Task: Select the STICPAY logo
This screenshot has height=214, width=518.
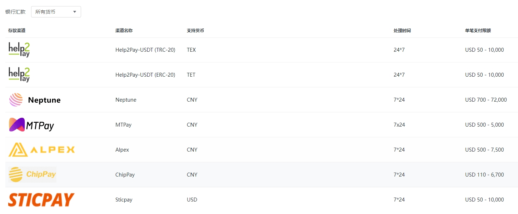Action: coord(41,200)
